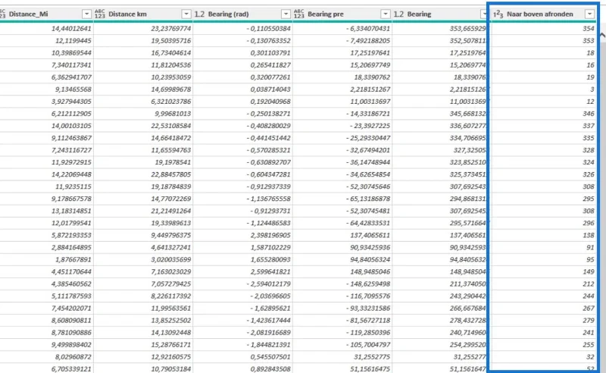This screenshot has height=373, width=606.
Task: Click the 1.2 type icon of Bearing column
Action: pyautogui.click(x=398, y=14)
